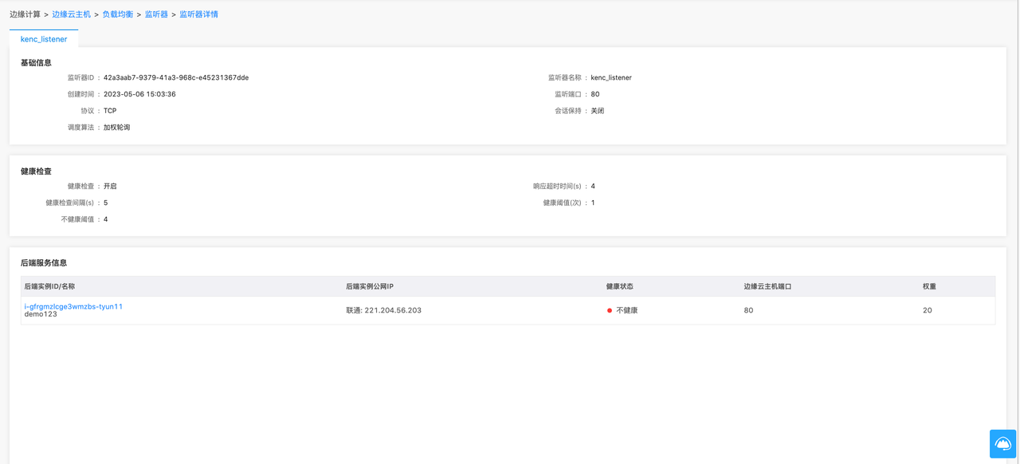
Task: Click the 后端服务信息 section heading
Action: (44, 263)
